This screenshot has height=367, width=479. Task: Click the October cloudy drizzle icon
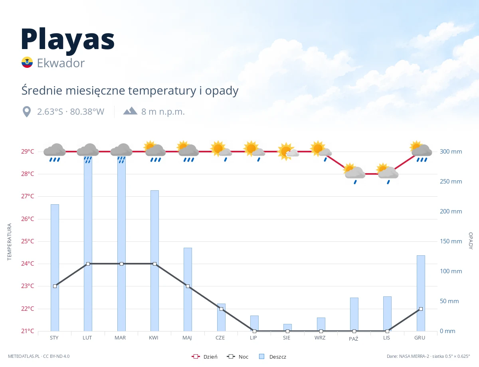click(354, 174)
